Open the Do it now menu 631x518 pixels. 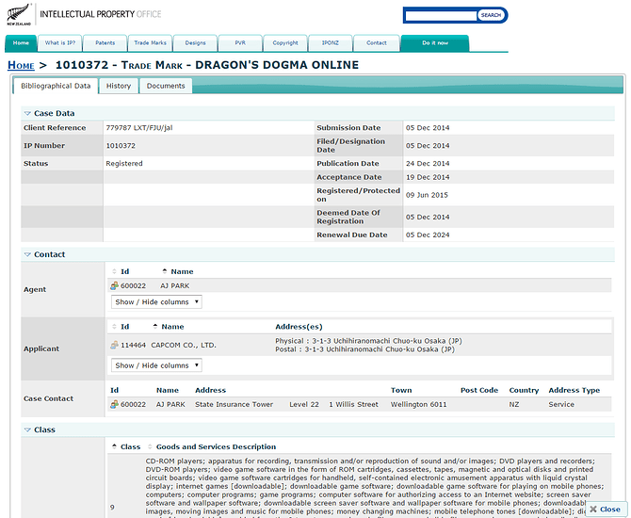pos(435,43)
